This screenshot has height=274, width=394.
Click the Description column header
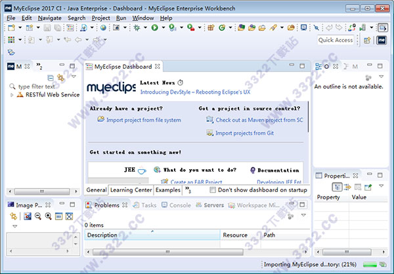152,235
